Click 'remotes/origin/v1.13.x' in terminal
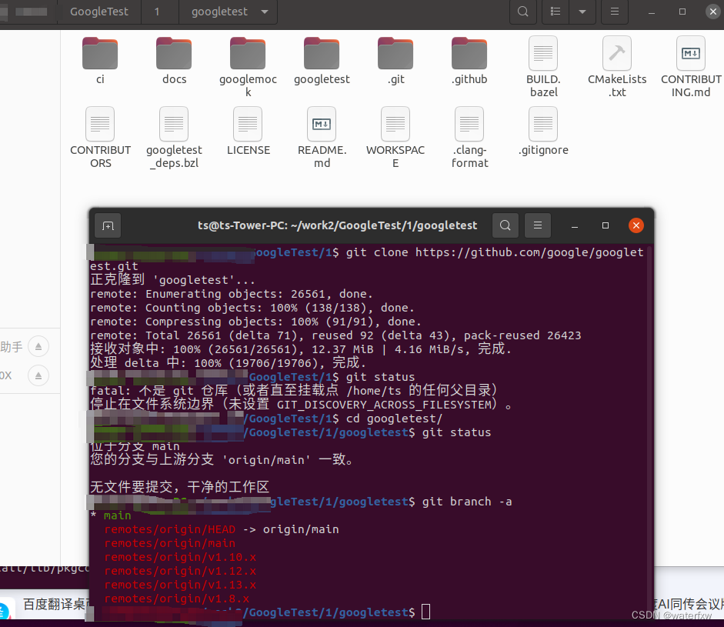Viewport: 724px width, 627px height. click(180, 585)
